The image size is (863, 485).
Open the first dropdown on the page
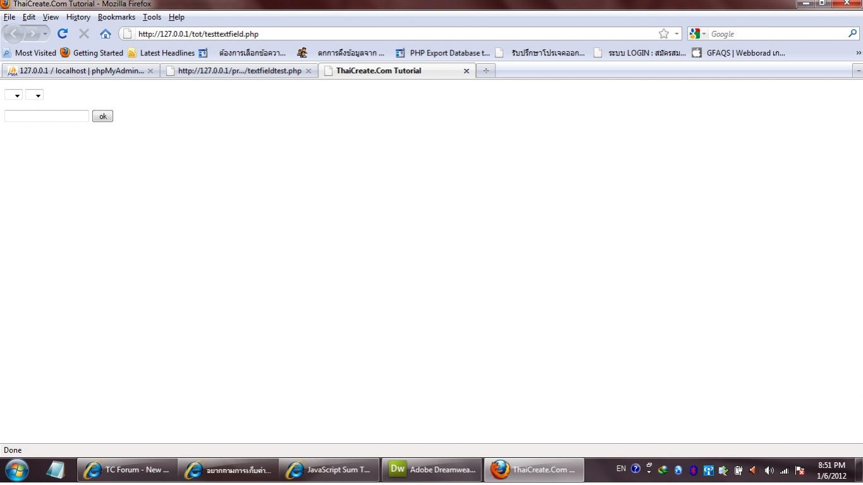(x=13, y=95)
